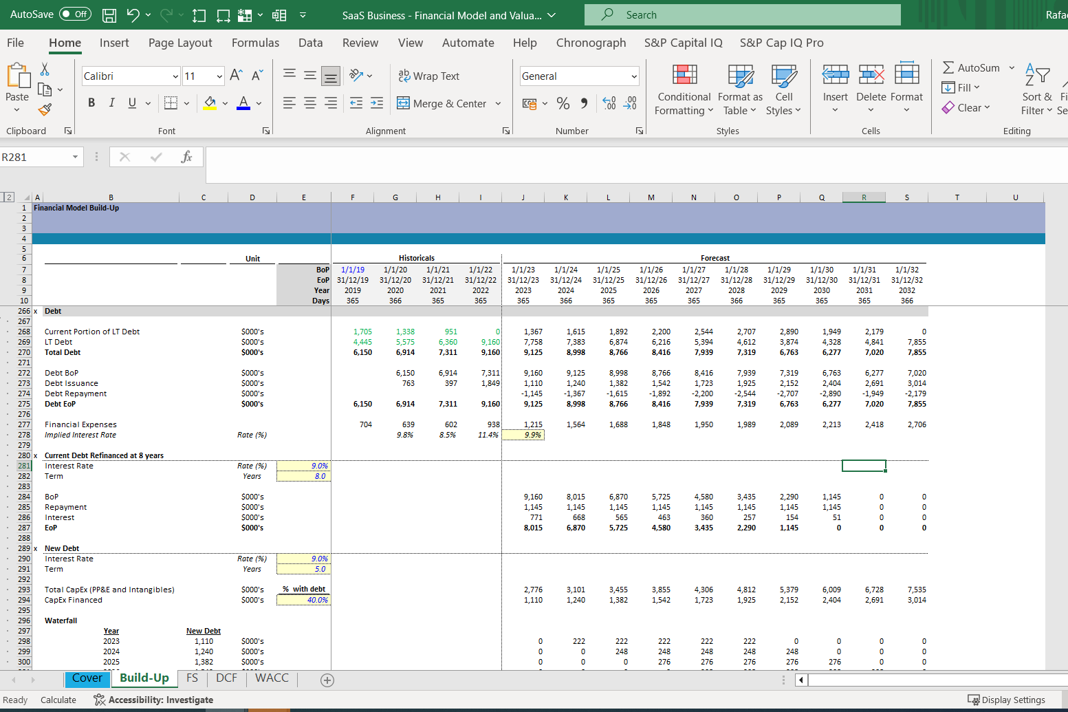
Task: Click the Increase Font Size icon
Action: click(x=236, y=76)
